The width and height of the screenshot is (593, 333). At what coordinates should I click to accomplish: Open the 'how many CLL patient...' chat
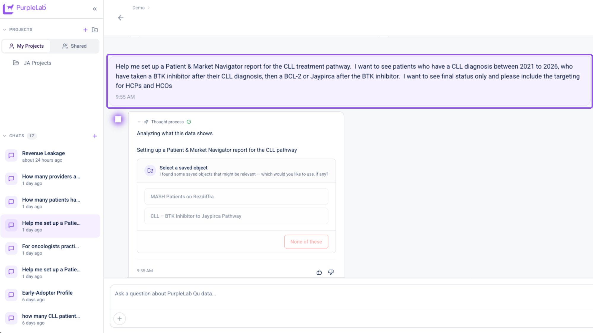(50, 319)
